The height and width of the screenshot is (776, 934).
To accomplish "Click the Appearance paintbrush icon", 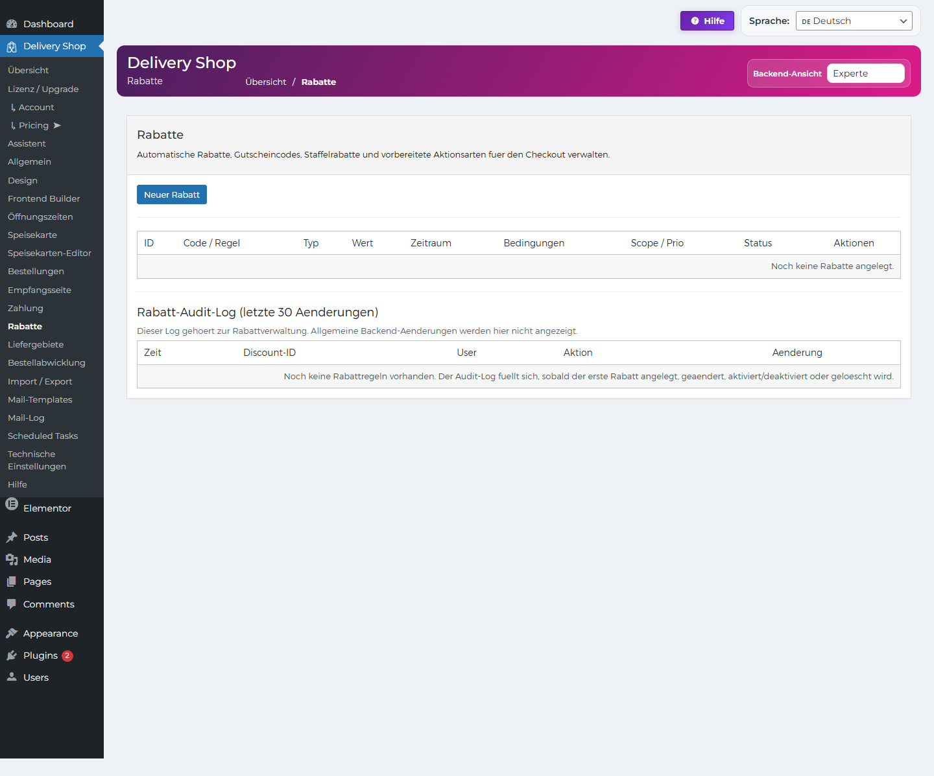I will click(x=12, y=633).
